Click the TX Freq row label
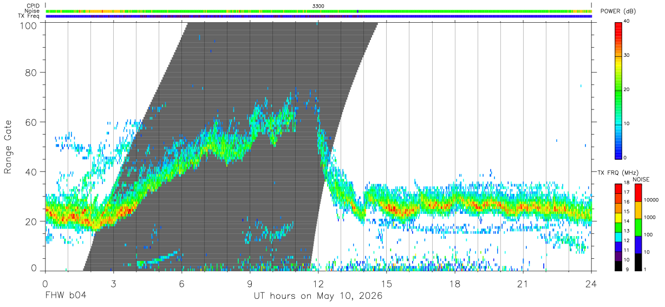Viewport: 665px width, 307px height. pyautogui.click(x=29, y=16)
